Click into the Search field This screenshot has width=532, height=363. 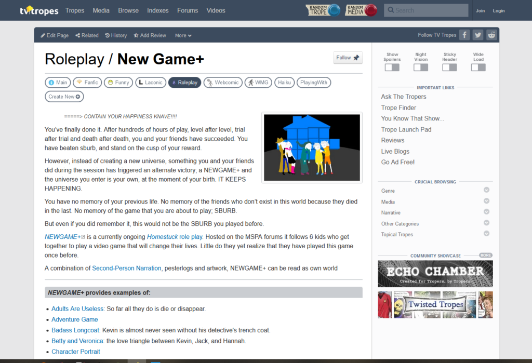[x=426, y=10]
